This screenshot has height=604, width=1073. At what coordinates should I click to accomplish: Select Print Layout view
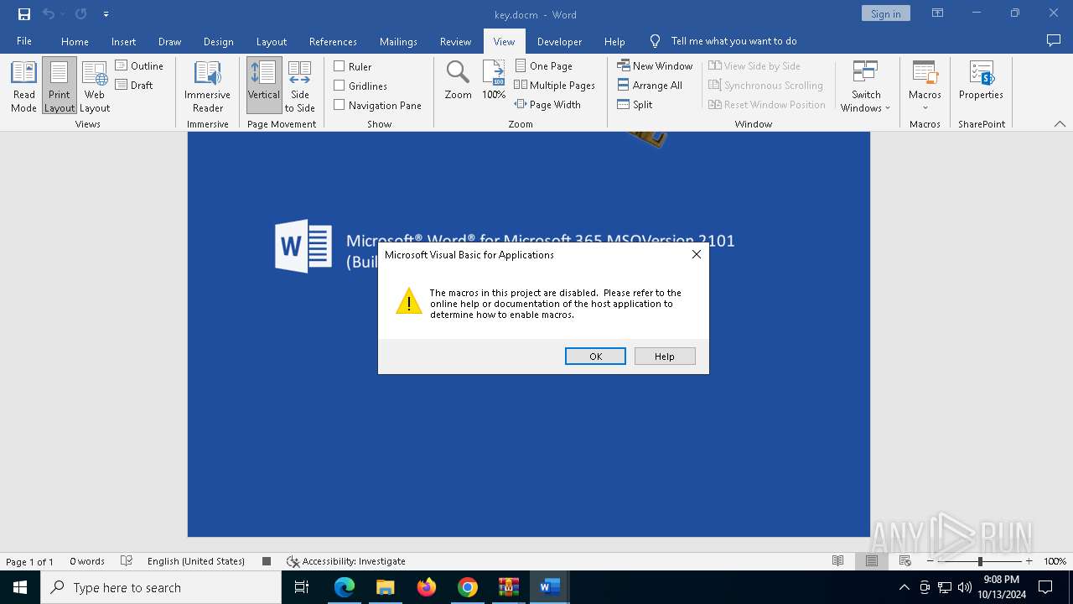(x=60, y=86)
